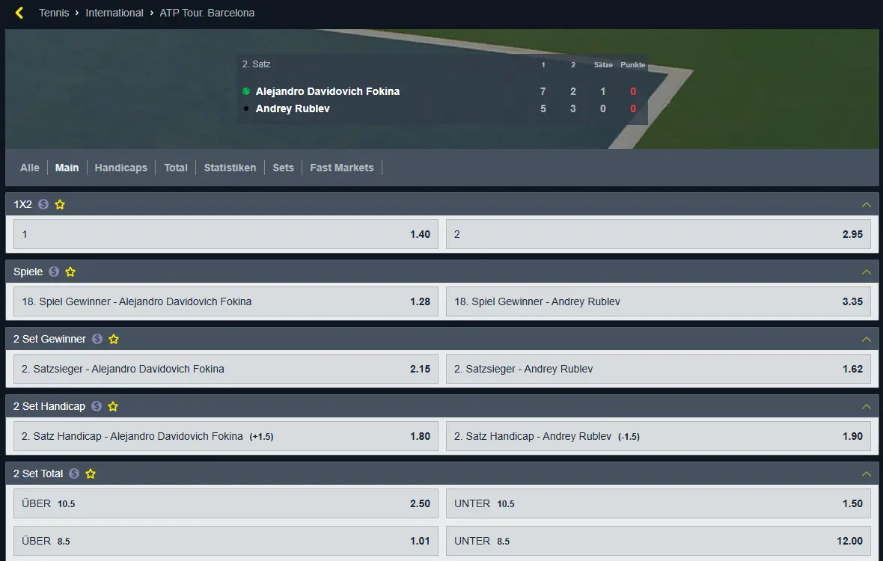Viewport: 883px width, 561px height.
Task: Click the green serving ball indicator
Action: point(246,91)
